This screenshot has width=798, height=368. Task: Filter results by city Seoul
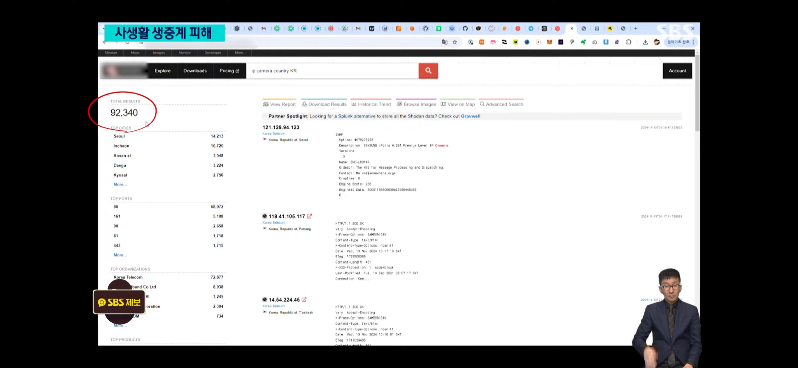(119, 136)
